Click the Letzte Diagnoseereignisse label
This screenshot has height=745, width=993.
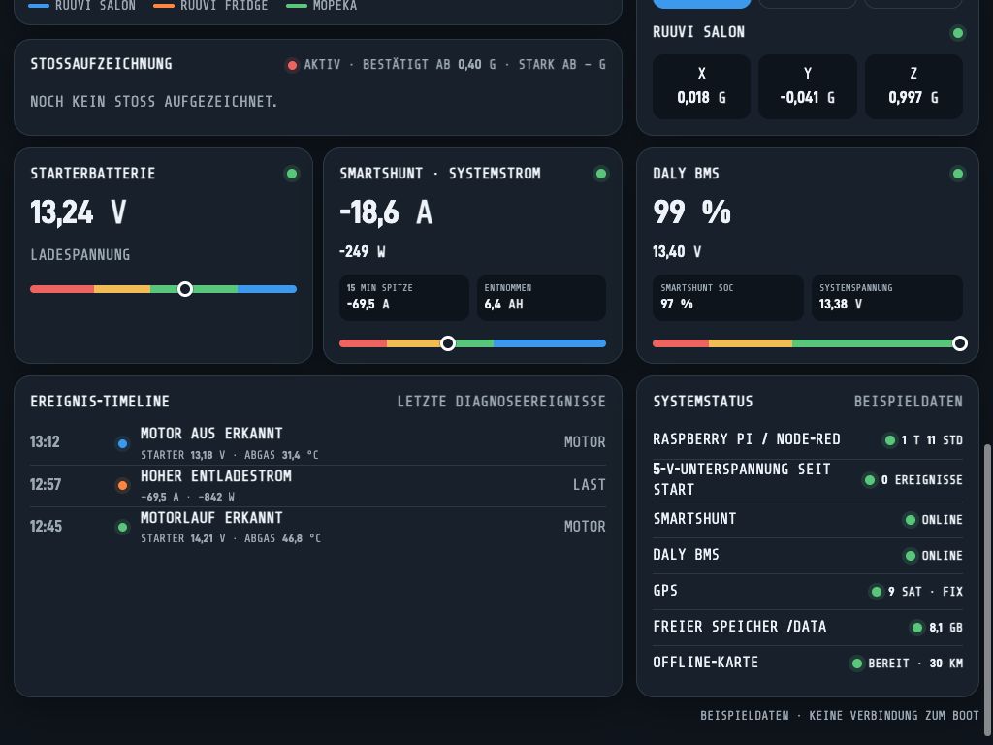501,402
